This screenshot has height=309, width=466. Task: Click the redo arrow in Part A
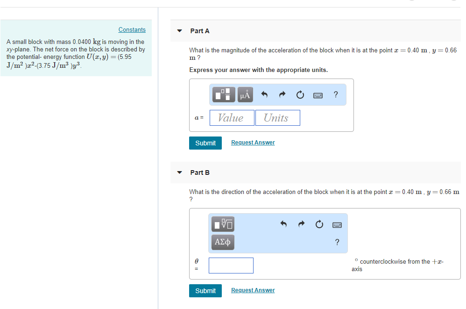pos(282,95)
